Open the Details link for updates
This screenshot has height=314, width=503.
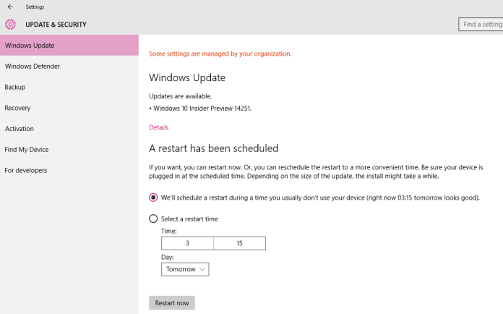tap(159, 127)
